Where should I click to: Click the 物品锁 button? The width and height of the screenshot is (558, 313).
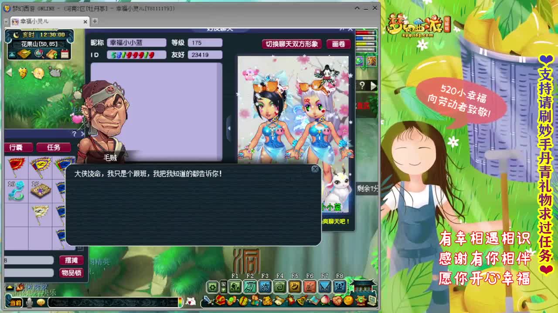coord(71,273)
